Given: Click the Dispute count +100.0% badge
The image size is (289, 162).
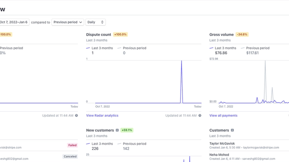Looking at the screenshot, I should [121, 35].
